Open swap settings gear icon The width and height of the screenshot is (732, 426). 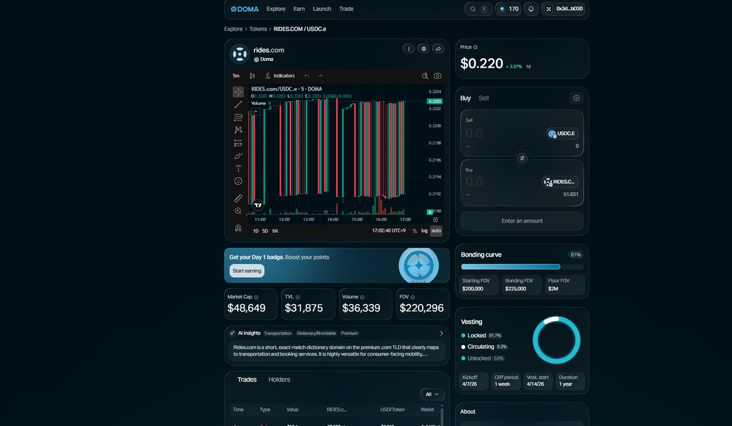click(576, 98)
